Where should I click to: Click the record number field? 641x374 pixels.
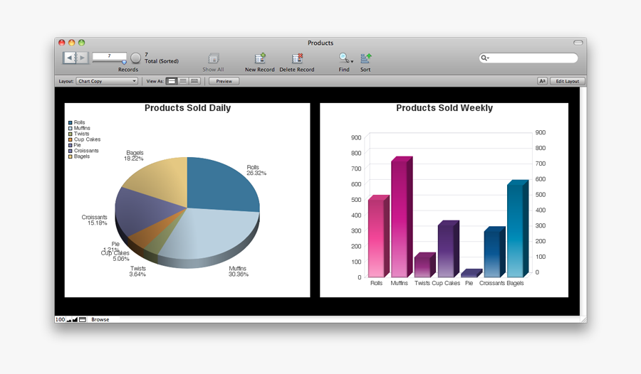tap(109, 56)
